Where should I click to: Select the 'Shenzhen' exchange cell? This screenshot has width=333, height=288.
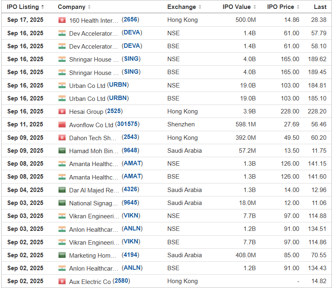tap(181, 124)
